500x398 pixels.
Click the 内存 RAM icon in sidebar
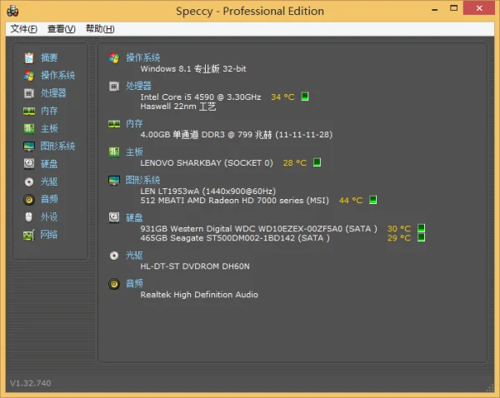pos(29,112)
